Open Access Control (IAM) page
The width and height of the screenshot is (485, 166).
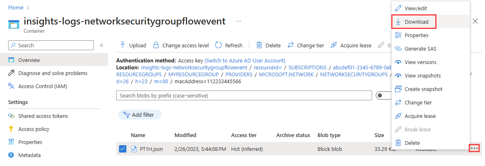[42, 86]
